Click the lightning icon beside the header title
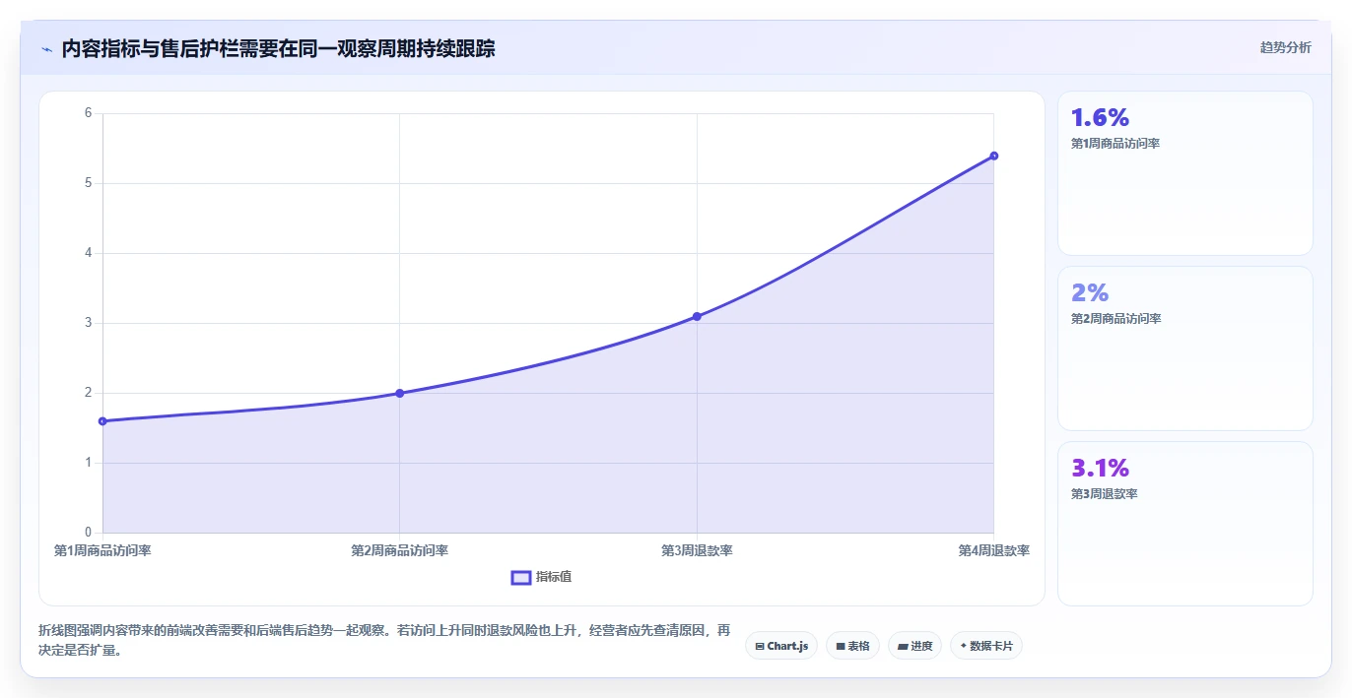Viewport: 1352px width, 698px height. [46, 48]
